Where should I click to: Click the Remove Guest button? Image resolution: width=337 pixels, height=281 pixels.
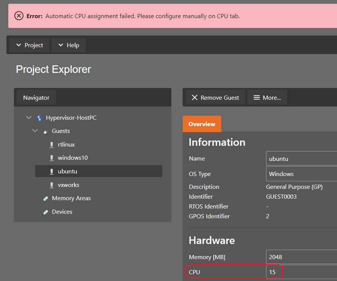coord(215,97)
